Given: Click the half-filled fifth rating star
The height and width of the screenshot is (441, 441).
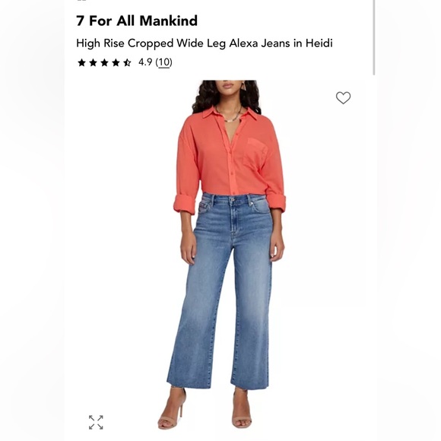Looking at the screenshot, I should [x=127, y=62].
